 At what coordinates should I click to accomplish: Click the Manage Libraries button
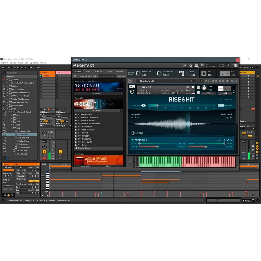click(85, 76)
